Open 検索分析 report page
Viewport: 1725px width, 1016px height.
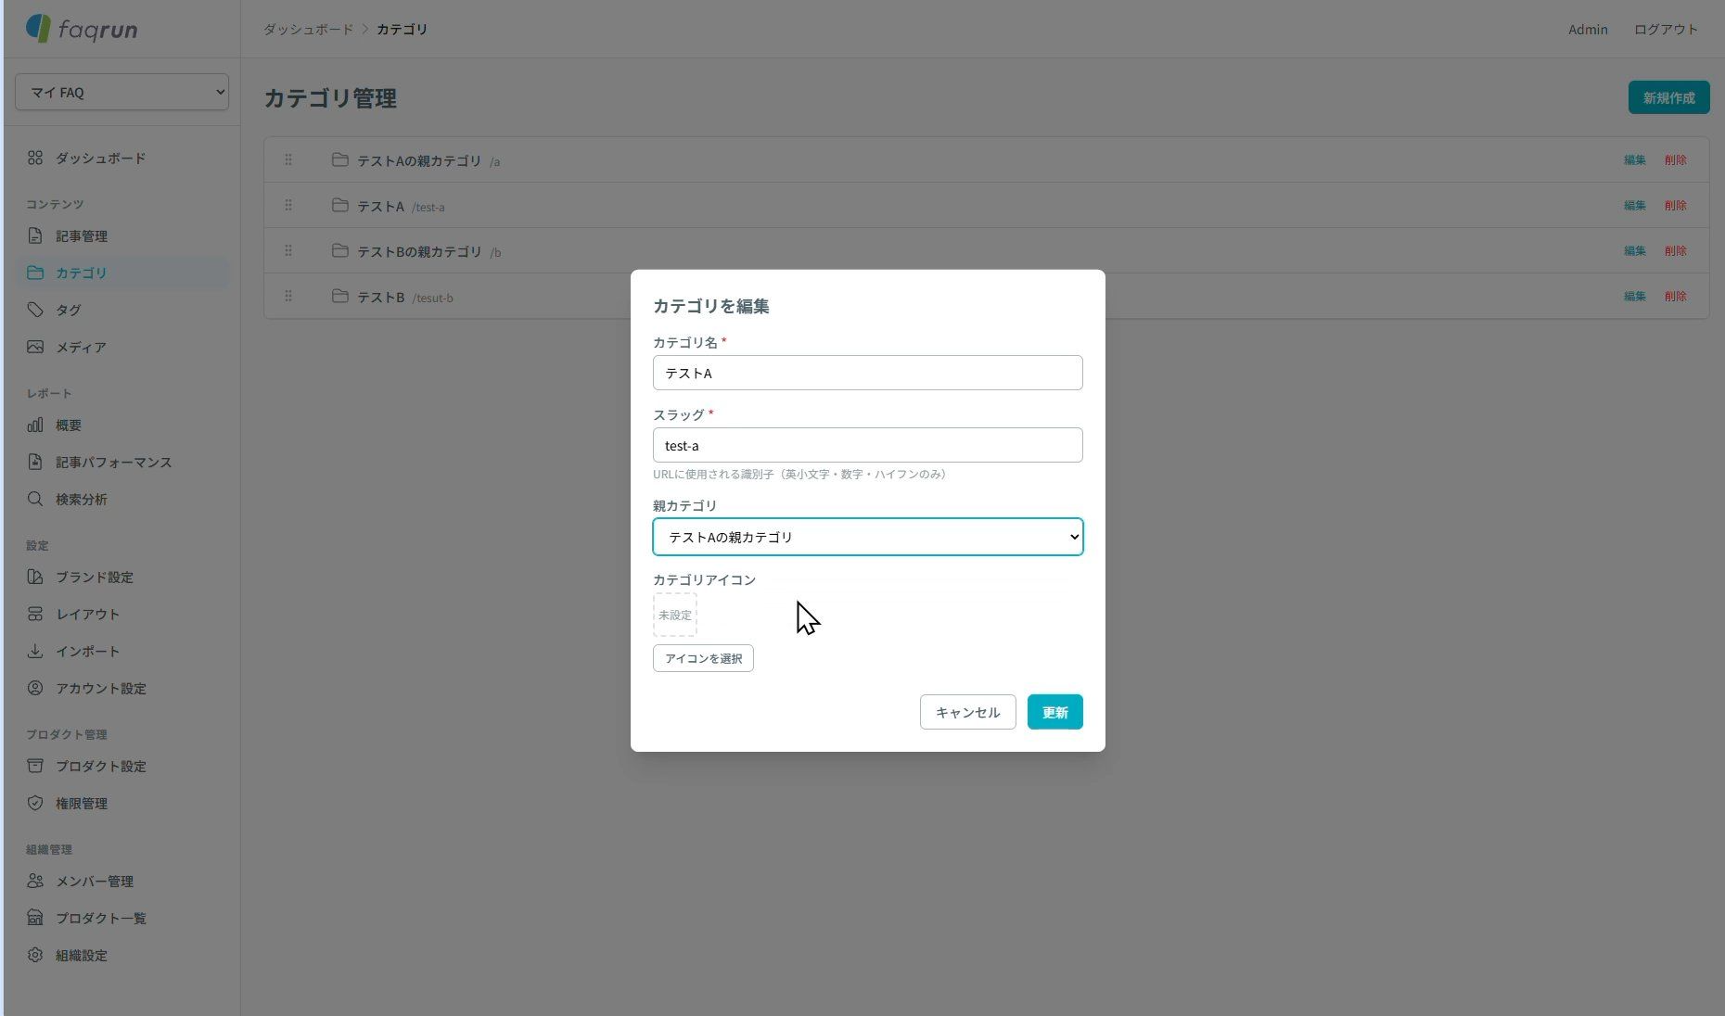[x=122, y=500]
